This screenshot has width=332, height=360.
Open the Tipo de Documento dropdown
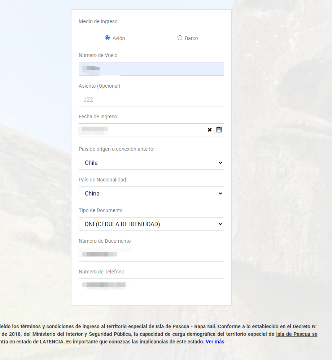(x=151, y=224)
